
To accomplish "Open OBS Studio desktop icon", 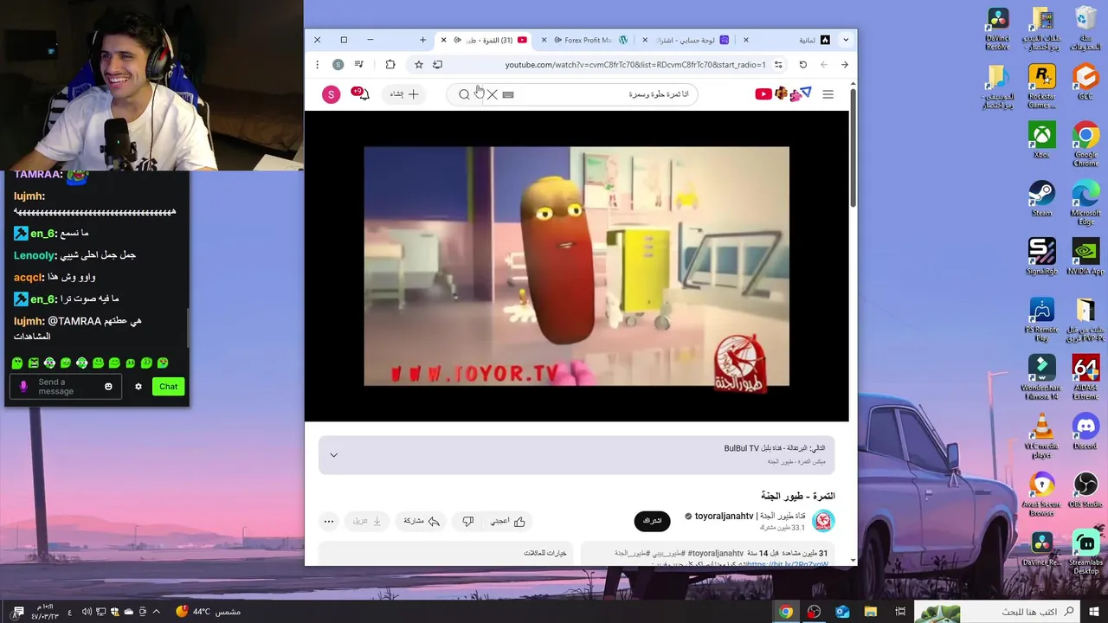I will pyautogui.click(x=1085, y=489).
